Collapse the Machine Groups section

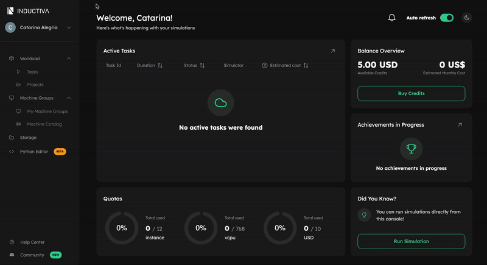[x=69, y=97]
